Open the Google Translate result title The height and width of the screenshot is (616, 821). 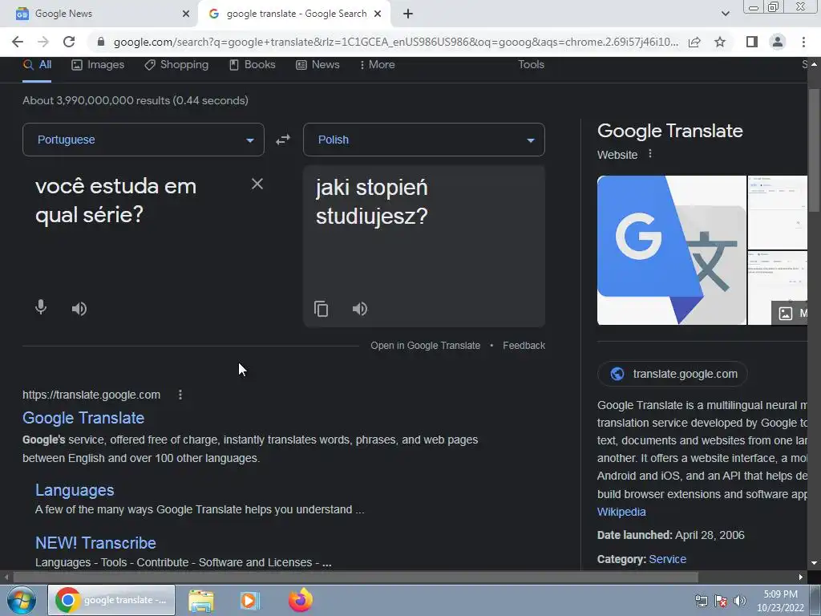click(x=83, y=418)
